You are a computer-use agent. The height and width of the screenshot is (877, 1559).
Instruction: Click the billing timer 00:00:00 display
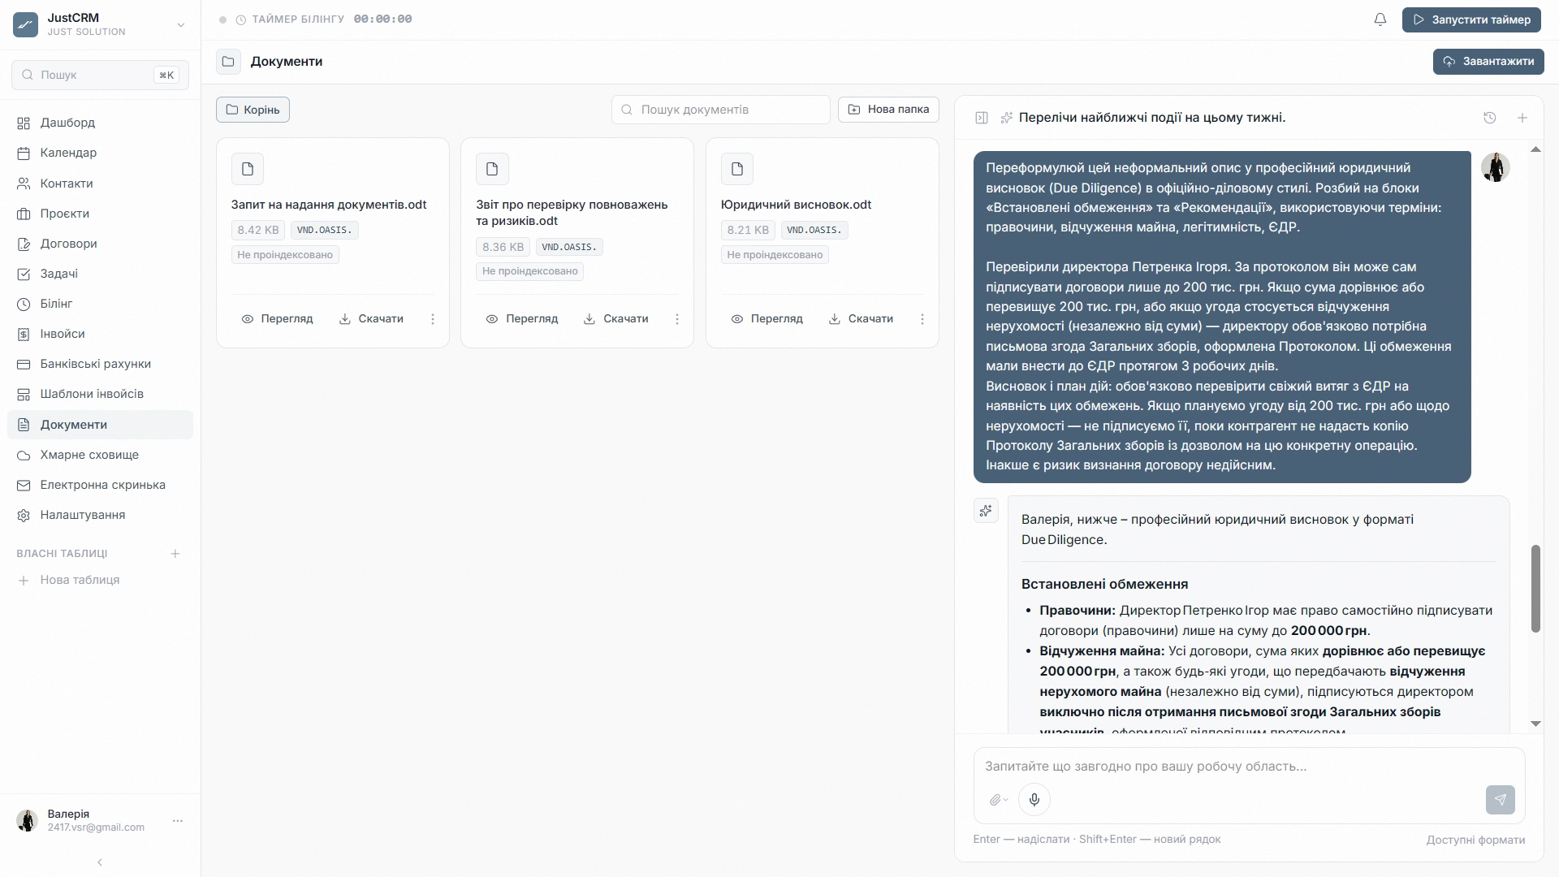(383, 19)
